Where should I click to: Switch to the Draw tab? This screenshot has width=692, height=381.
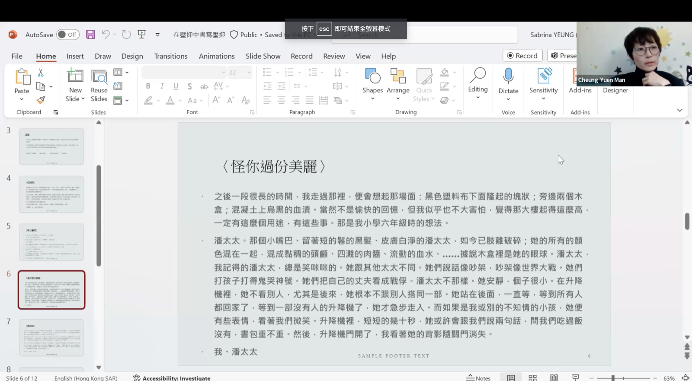click(x=103, y=56)
